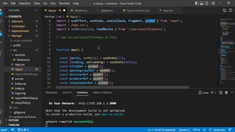
Task: Expand the OUTLINE section
Action: point(14,120)
